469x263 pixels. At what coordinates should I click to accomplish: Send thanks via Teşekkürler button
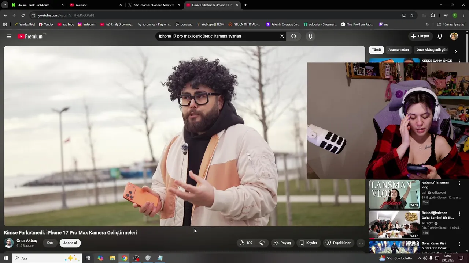coord(338,243)
